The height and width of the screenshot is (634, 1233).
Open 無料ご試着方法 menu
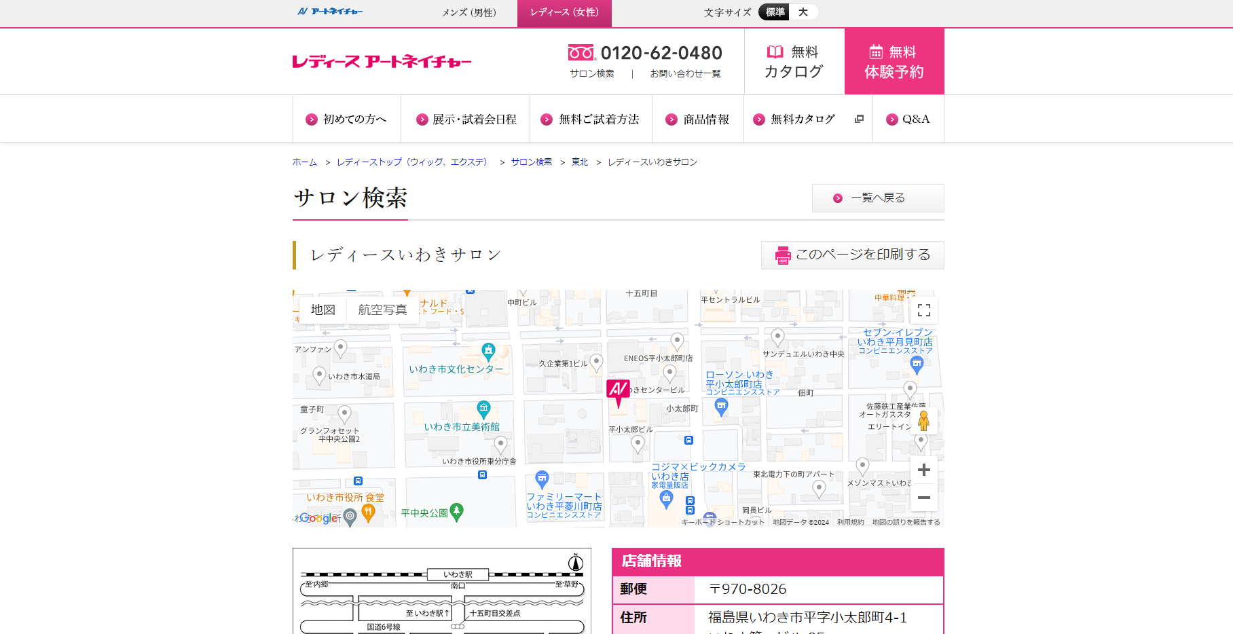coord(591,119)
